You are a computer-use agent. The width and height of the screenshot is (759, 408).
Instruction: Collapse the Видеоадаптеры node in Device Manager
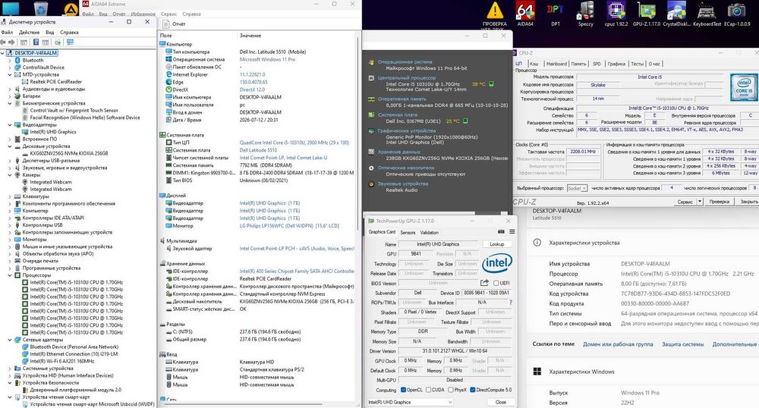click(10, 124)
